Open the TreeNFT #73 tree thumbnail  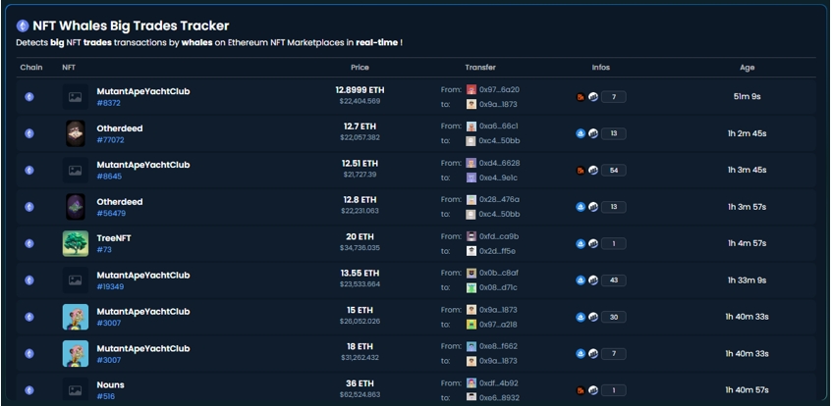click(x=76, y=244)
